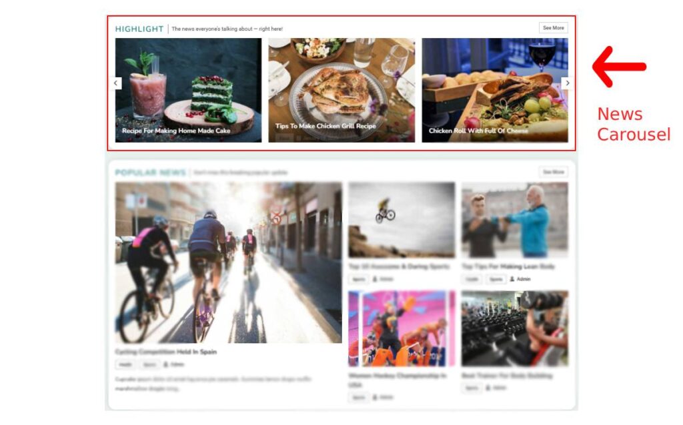Image resolution: width=683 pixels, height=425 pixels.
Task: Open the Cycling Competition Held In Spain headline
Action: 166,352
